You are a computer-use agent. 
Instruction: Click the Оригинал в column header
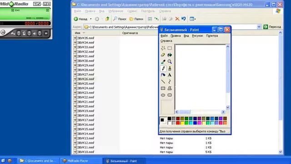click(130, 33)
